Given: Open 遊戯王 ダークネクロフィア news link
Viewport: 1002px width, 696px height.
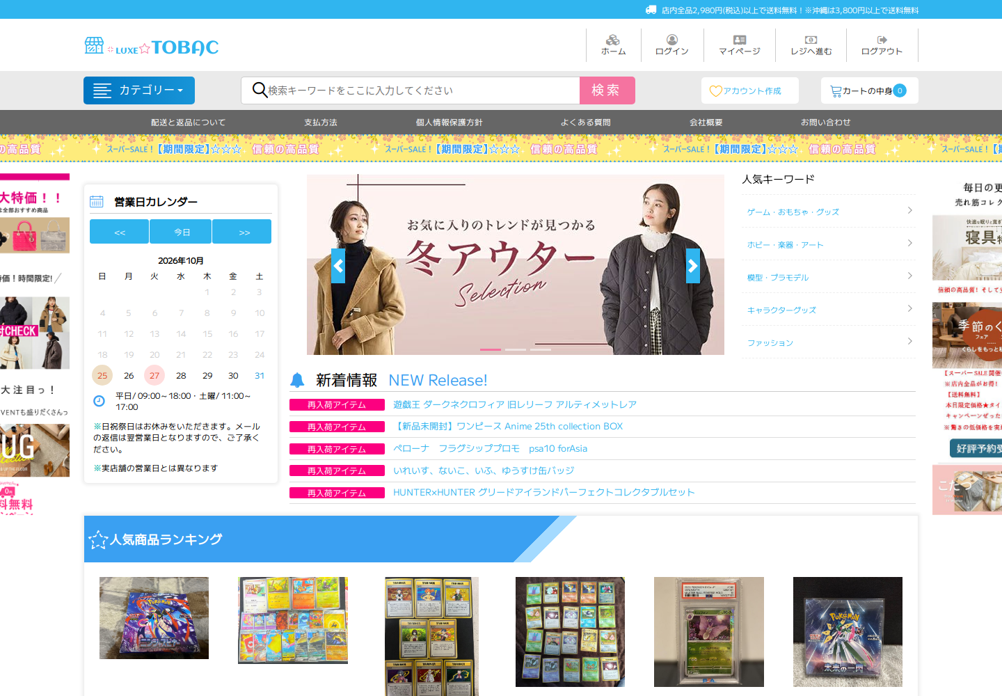Looking at the screenshot, I should (x=515, y=404).
